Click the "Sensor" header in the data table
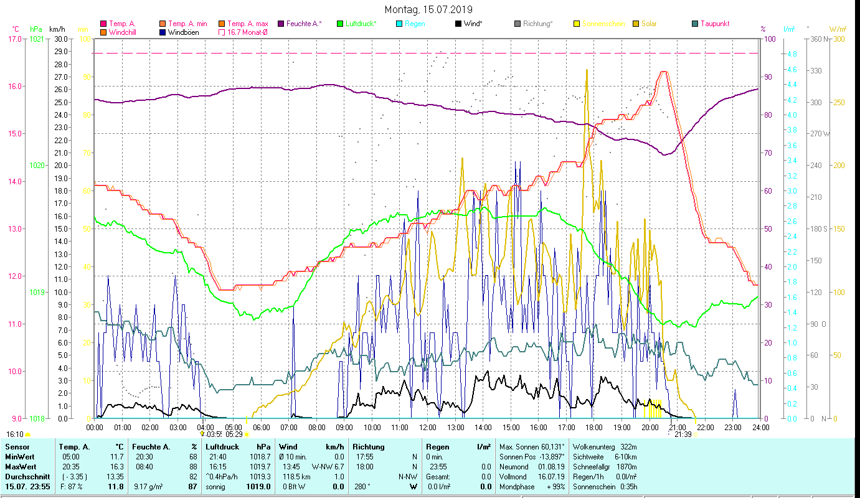Screen dimensions: 860x498 pyautogui.click(x=16, y=447)
